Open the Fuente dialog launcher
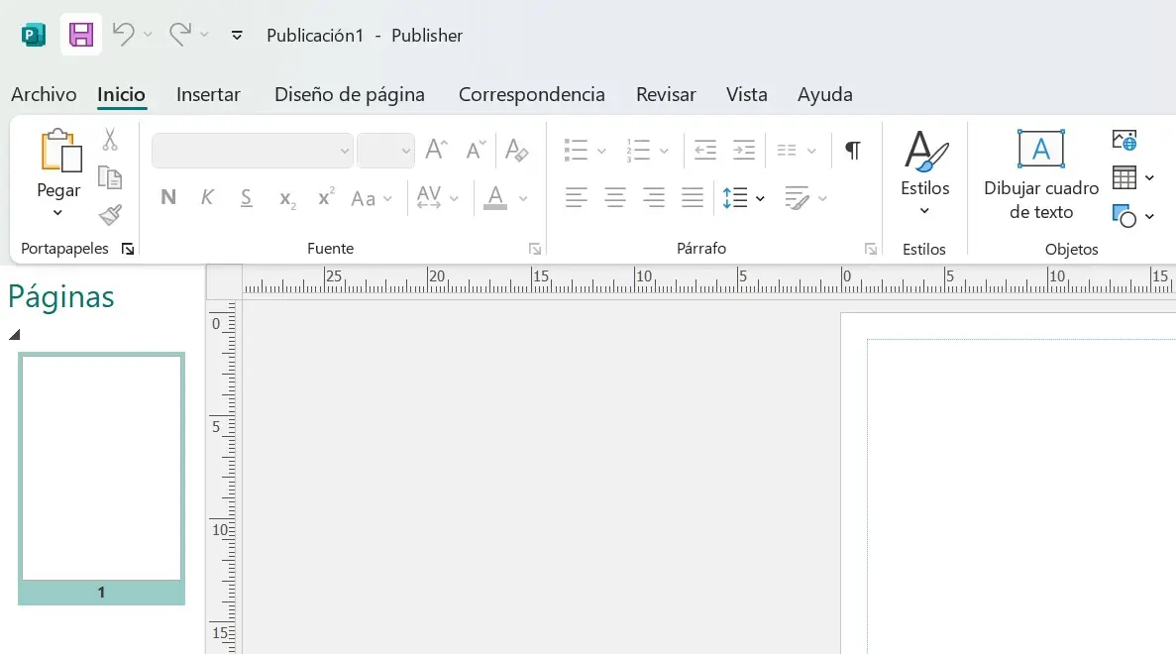The image size is (1176, 654). coord(535,248)
